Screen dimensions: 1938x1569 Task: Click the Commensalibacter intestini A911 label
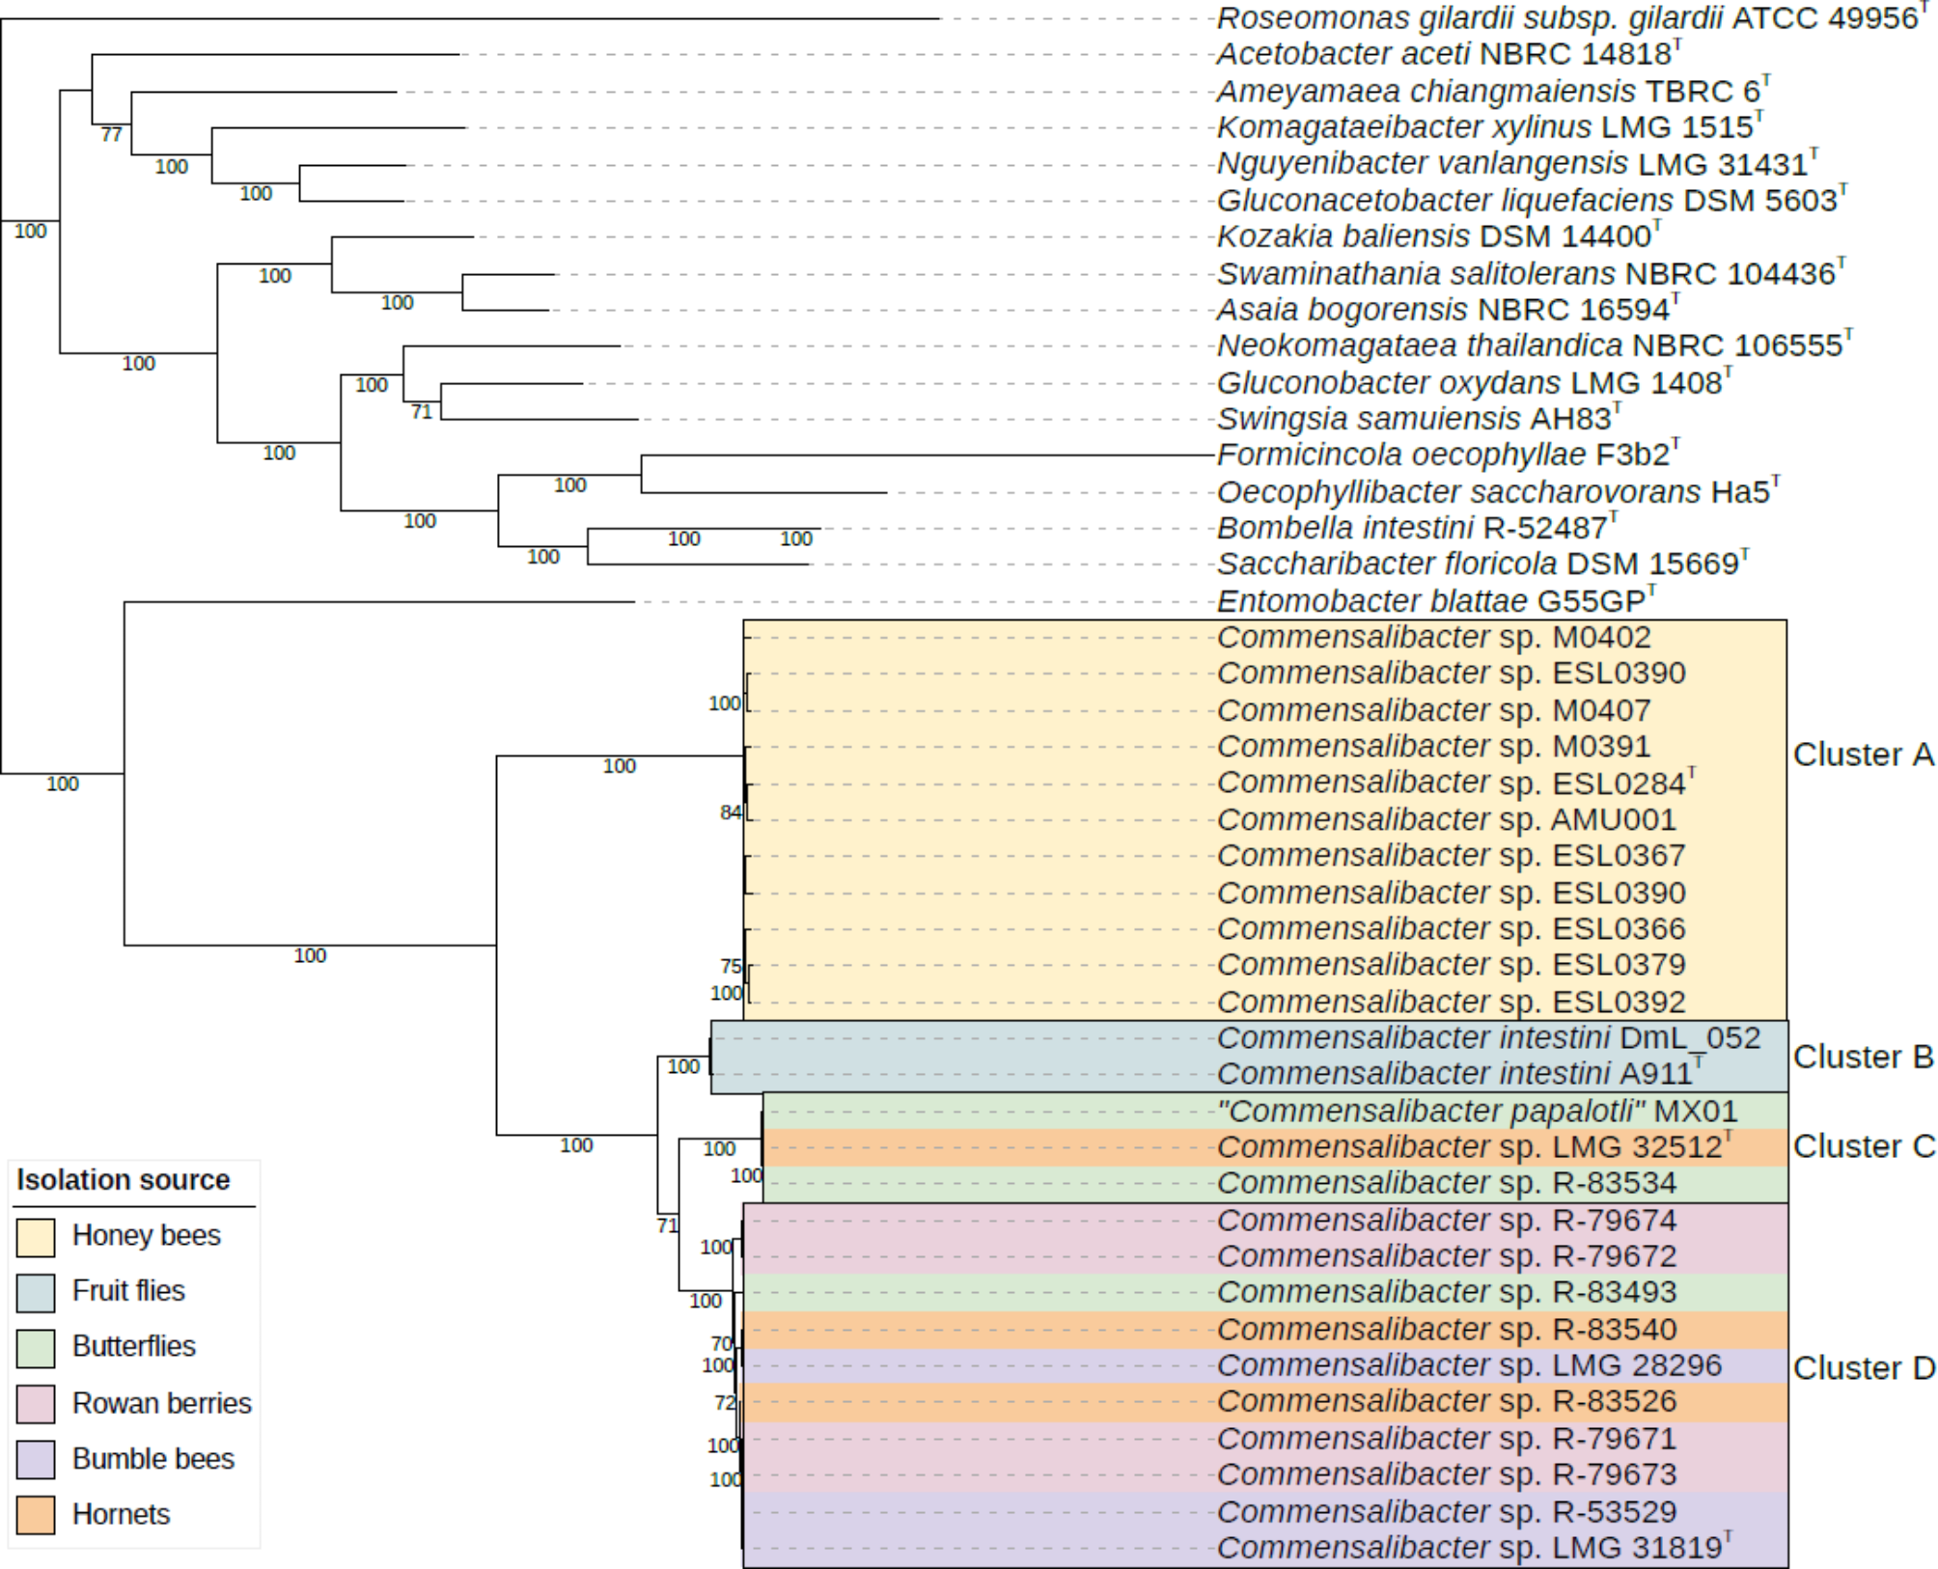1460,1072
